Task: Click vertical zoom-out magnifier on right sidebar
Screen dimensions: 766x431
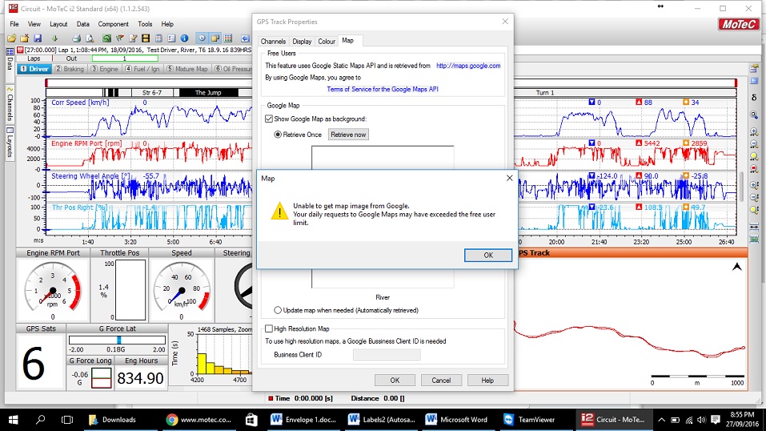Action: click(x=754, y=198)
